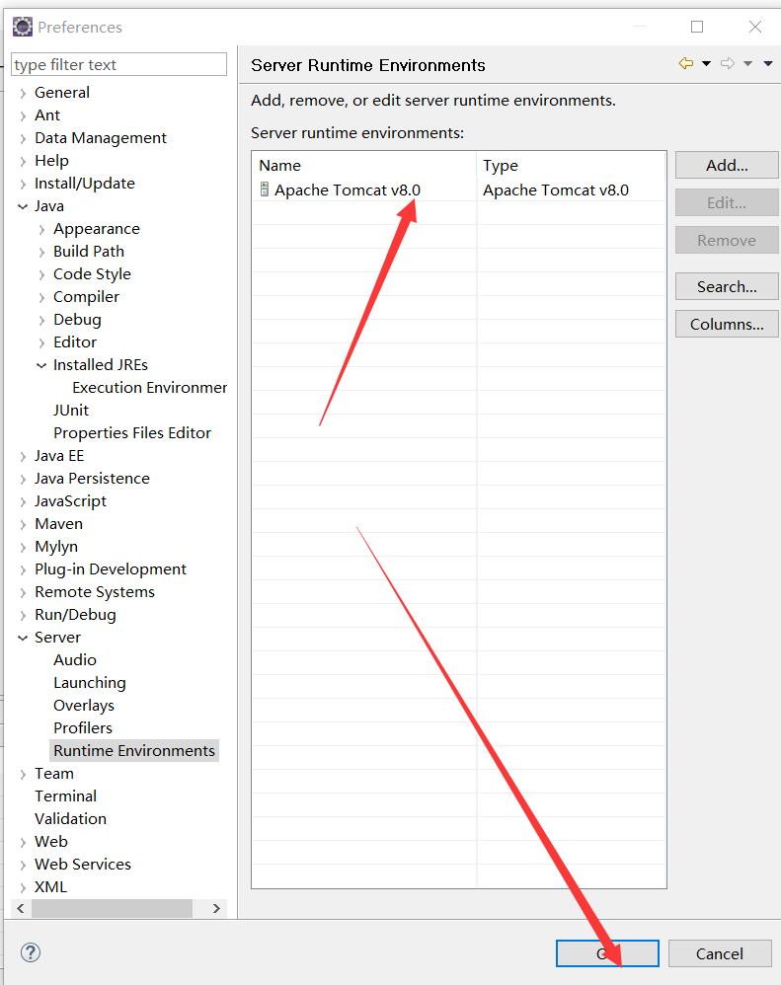Click the Search... button
Image resolution: width=781 pixels, height=985 pixels.
click(x=727, y=286)
